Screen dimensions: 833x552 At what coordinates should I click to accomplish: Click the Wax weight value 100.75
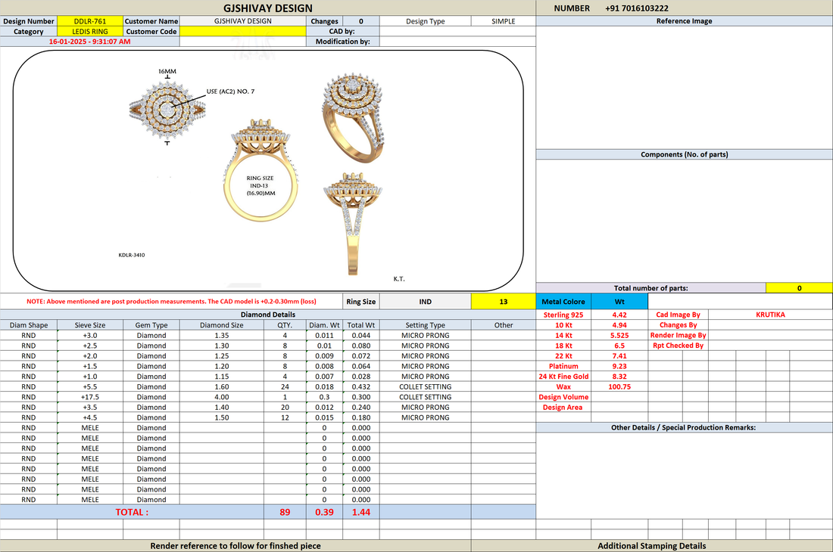coord(619,386)
